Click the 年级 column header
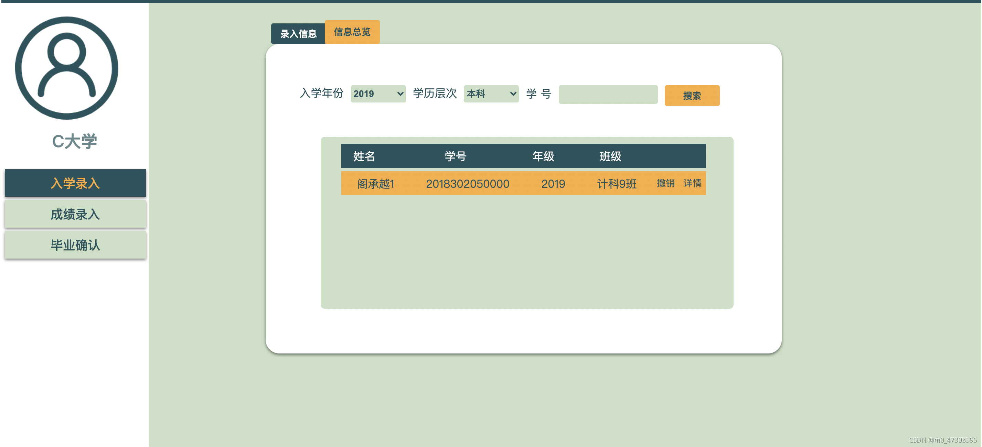This screenshot has height=447, width=982. point(543,156)
